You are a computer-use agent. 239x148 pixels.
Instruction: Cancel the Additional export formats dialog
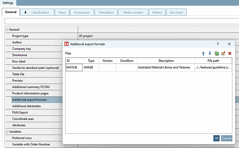coord(227,138)
